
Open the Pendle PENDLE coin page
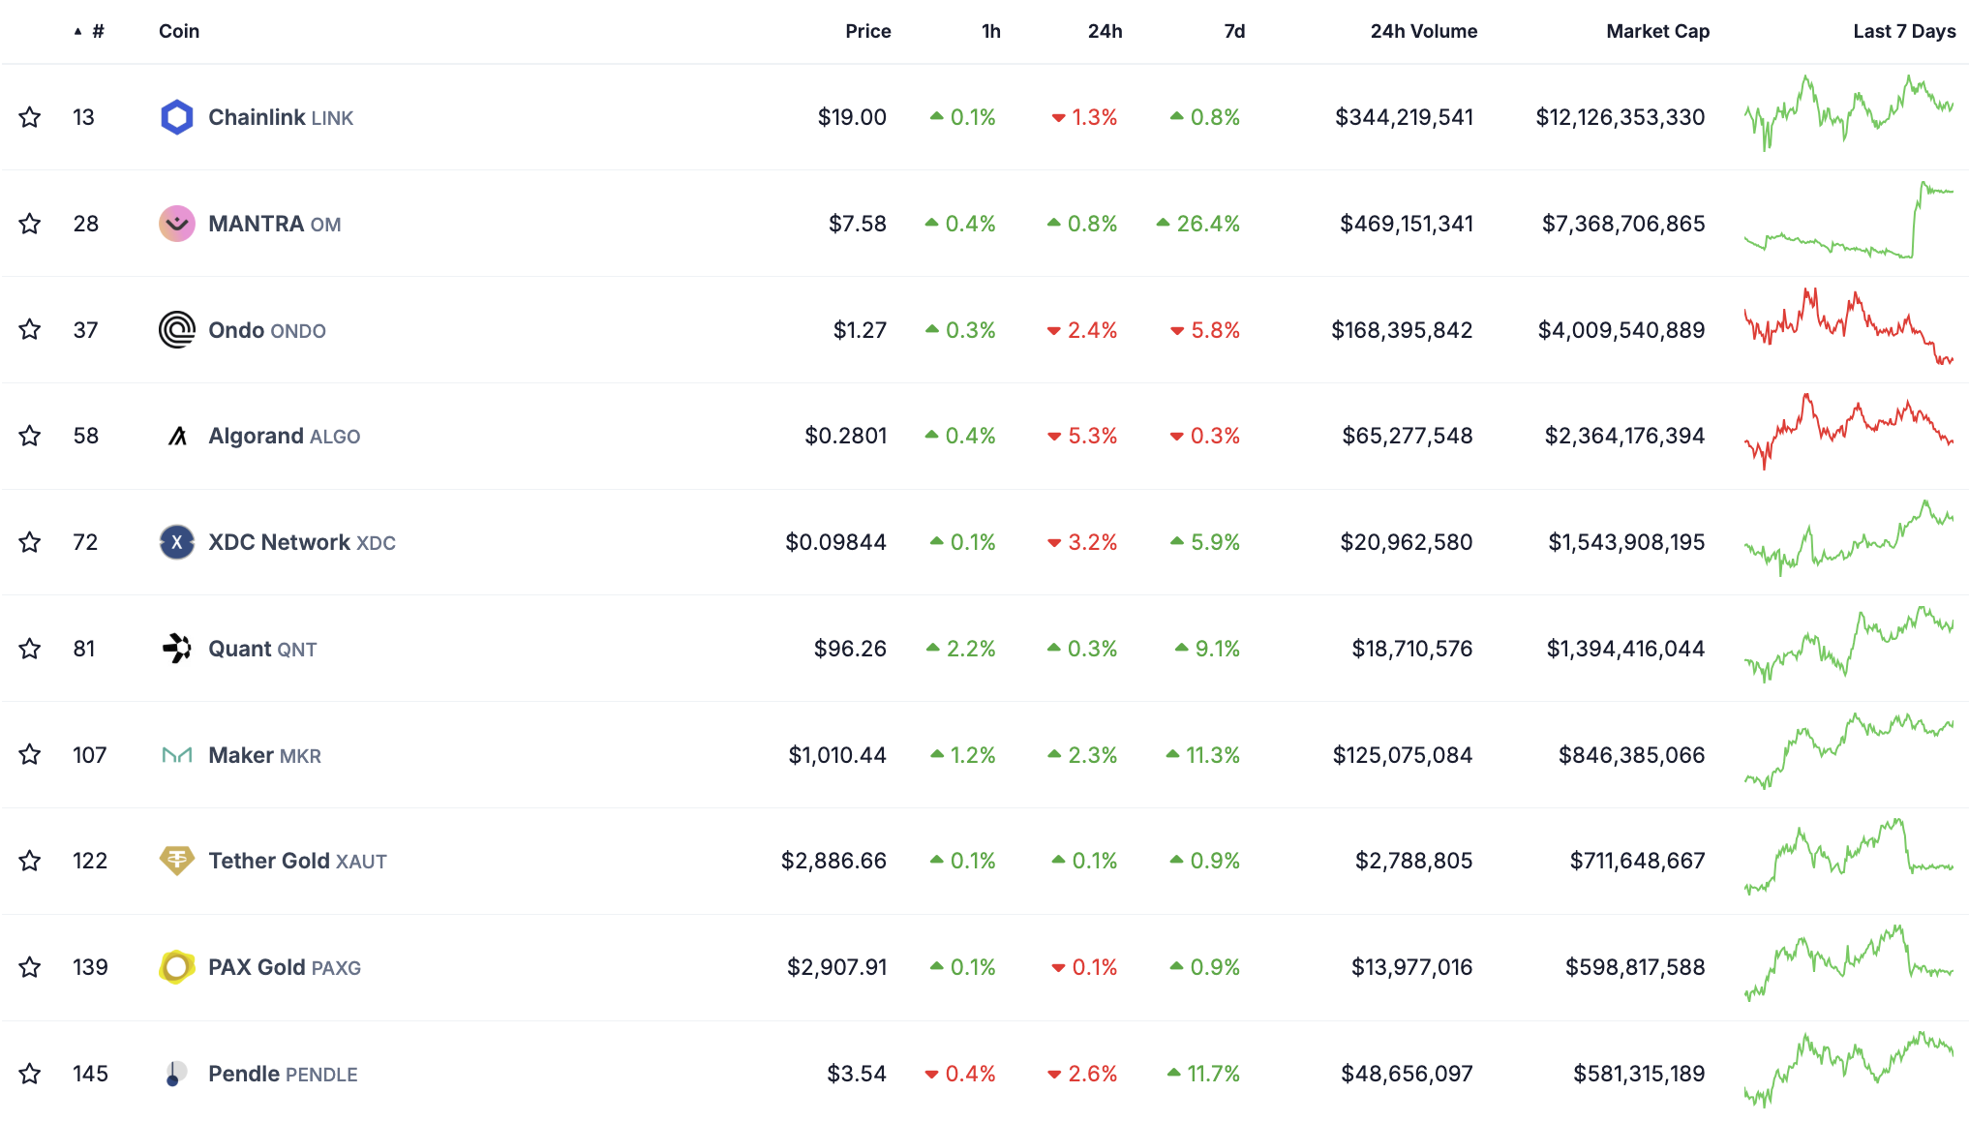(283, 1074)
